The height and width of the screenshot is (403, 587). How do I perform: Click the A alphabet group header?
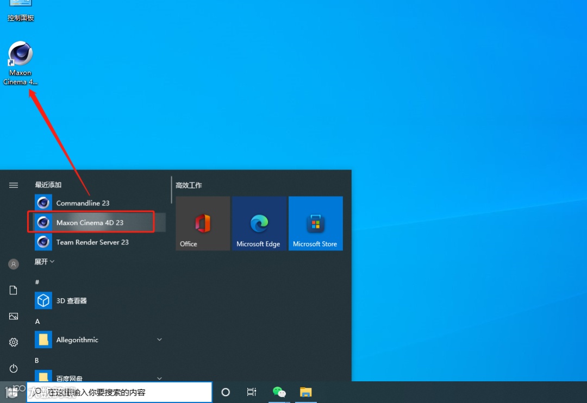coord(37,322)
